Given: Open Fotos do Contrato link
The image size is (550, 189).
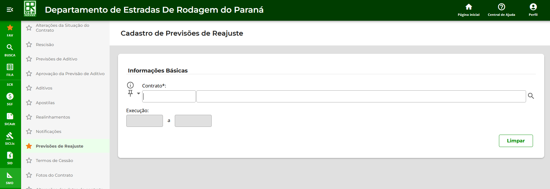Looking at the screenshot, I should pyautogui.click(x=55, y=175).
